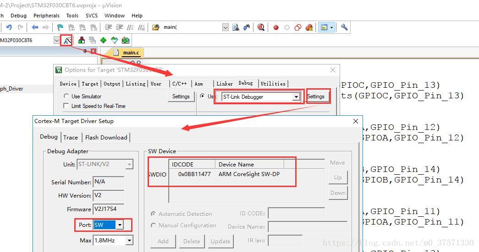Open the main.c editor tab
The image size is (479, 252).
[x=131, y=53]
